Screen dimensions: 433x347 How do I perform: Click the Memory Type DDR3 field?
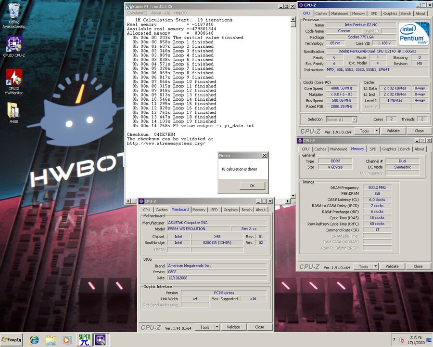(335, 161)
